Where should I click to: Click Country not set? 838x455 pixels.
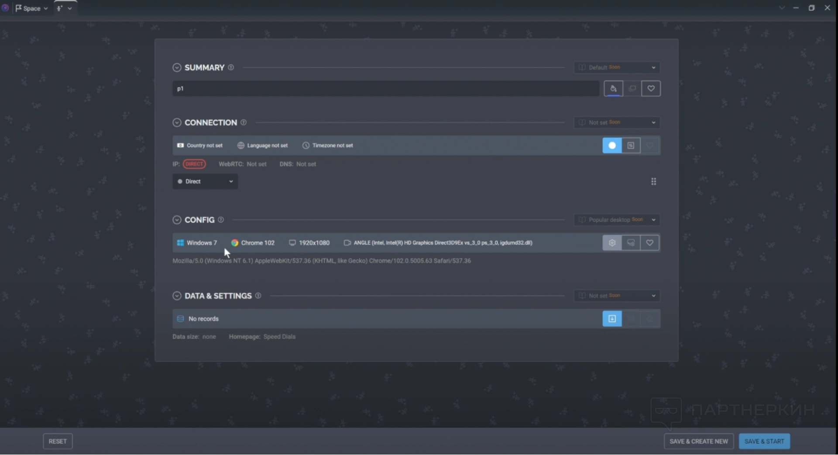[200, 146]
